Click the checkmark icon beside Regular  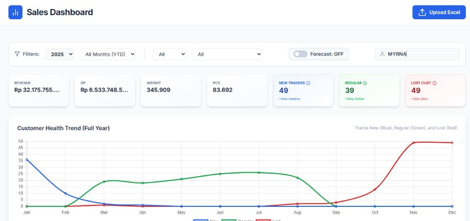(365, 83)
